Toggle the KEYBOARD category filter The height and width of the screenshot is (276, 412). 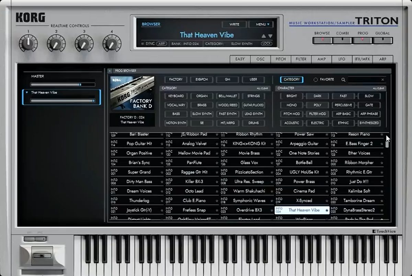[x=176, y=96]
